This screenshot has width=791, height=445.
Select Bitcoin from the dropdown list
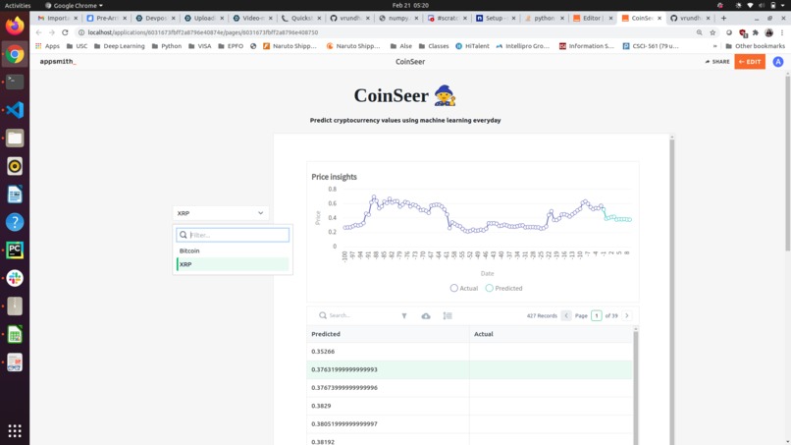coord(233,250)
